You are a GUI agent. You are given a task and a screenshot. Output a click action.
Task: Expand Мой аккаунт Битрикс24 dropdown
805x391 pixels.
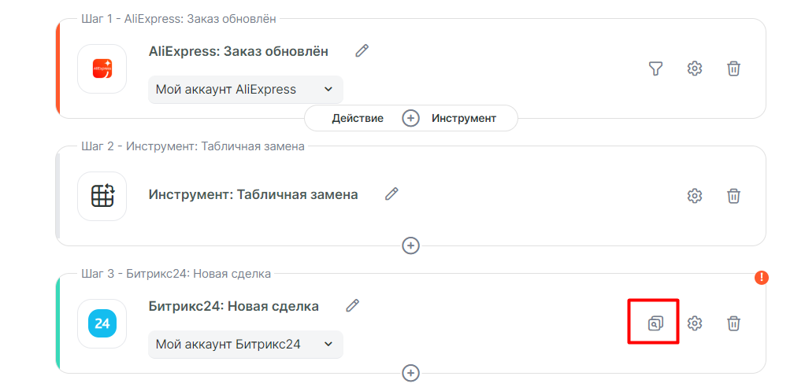pos(246,344)
